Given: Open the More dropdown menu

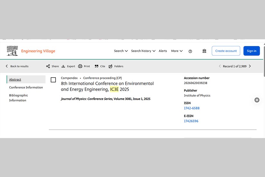Looking at the screenshot, I should click(177, 51).
